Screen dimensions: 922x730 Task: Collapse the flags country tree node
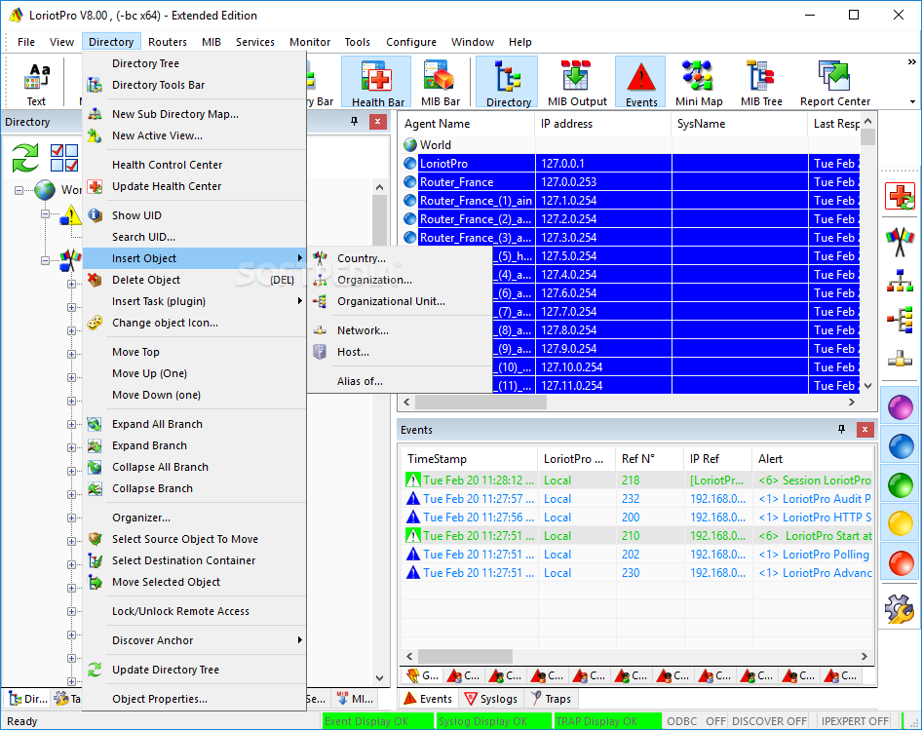(x=45, y=260)
